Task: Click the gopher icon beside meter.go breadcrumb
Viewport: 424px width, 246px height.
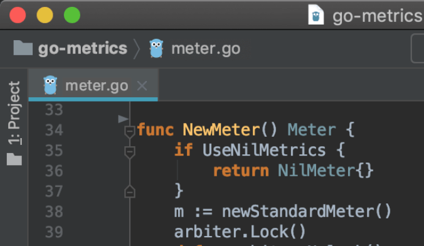Action: [156, 48]
